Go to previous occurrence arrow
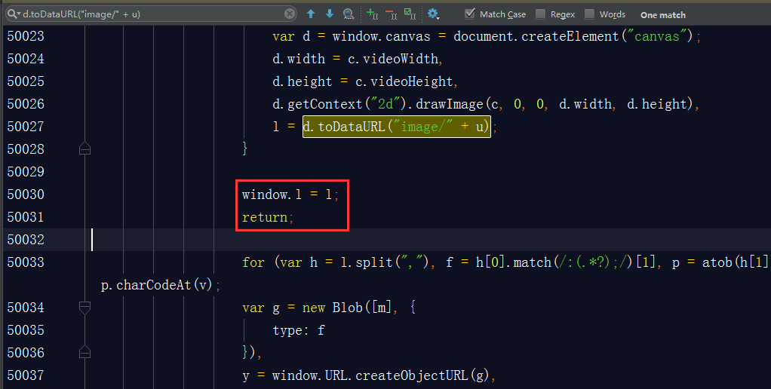Viewport: 771px width, 389px height. pyautogui.click(x=311, y=14)
